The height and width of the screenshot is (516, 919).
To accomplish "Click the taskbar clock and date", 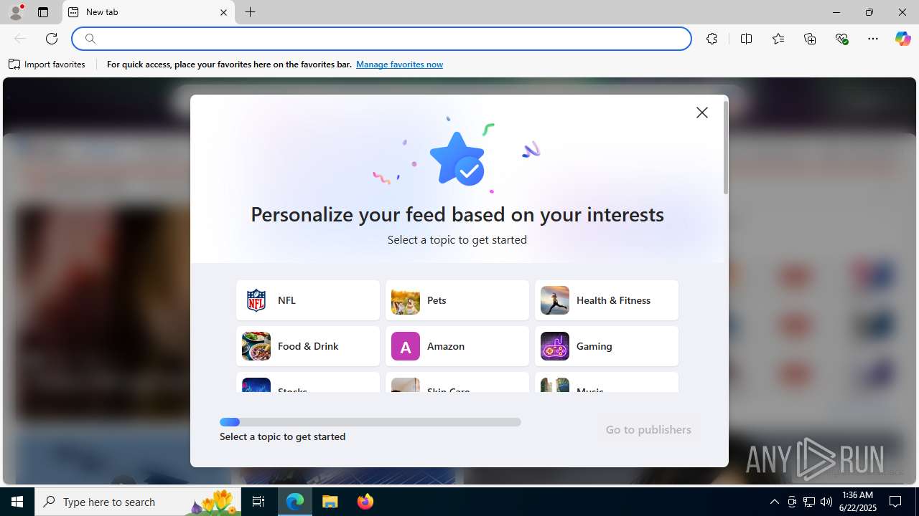I will click(857, 502).
